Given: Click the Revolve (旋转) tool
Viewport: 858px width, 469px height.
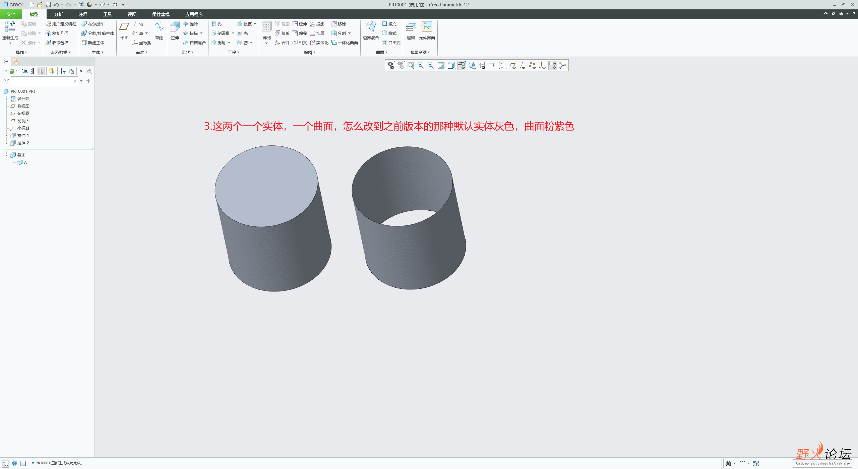Looking at the screenshot, I should (190, 24).
